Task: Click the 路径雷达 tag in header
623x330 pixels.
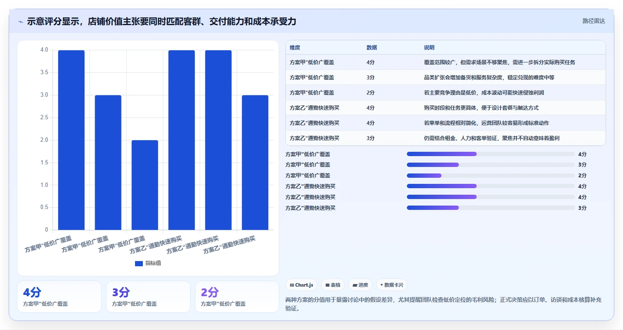Action: tap(593, 21)
